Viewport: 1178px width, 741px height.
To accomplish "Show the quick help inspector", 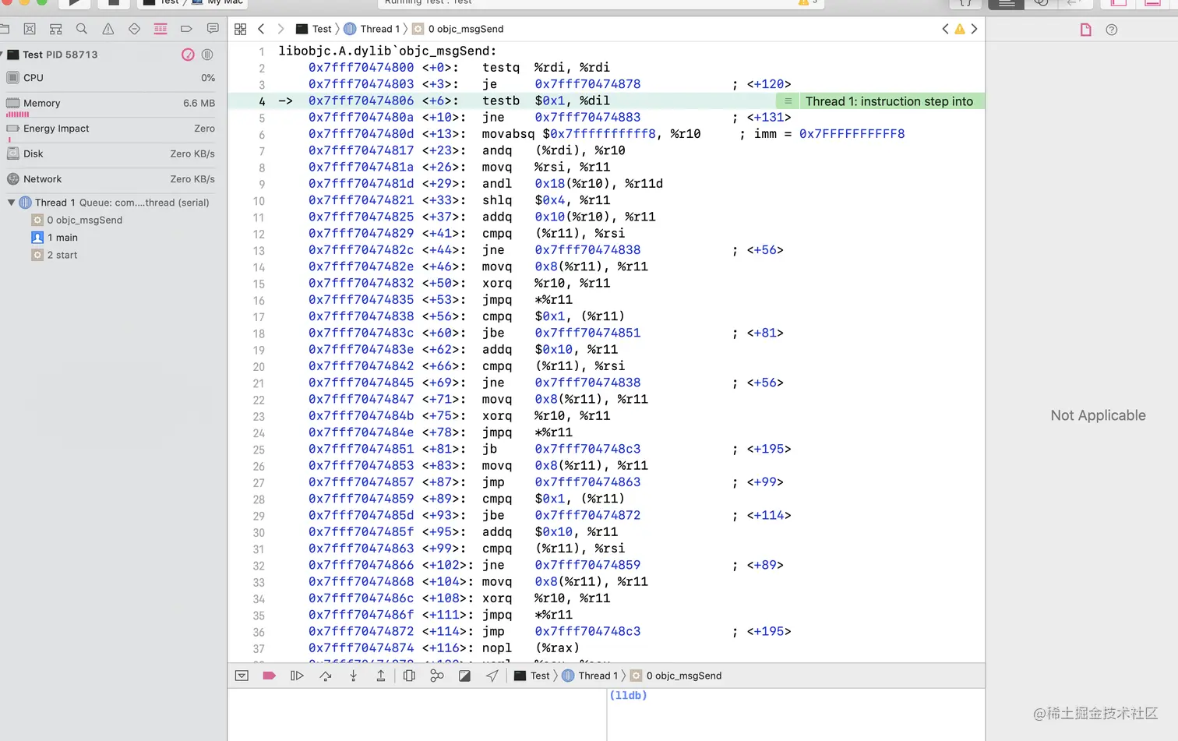I will 1112,30.
